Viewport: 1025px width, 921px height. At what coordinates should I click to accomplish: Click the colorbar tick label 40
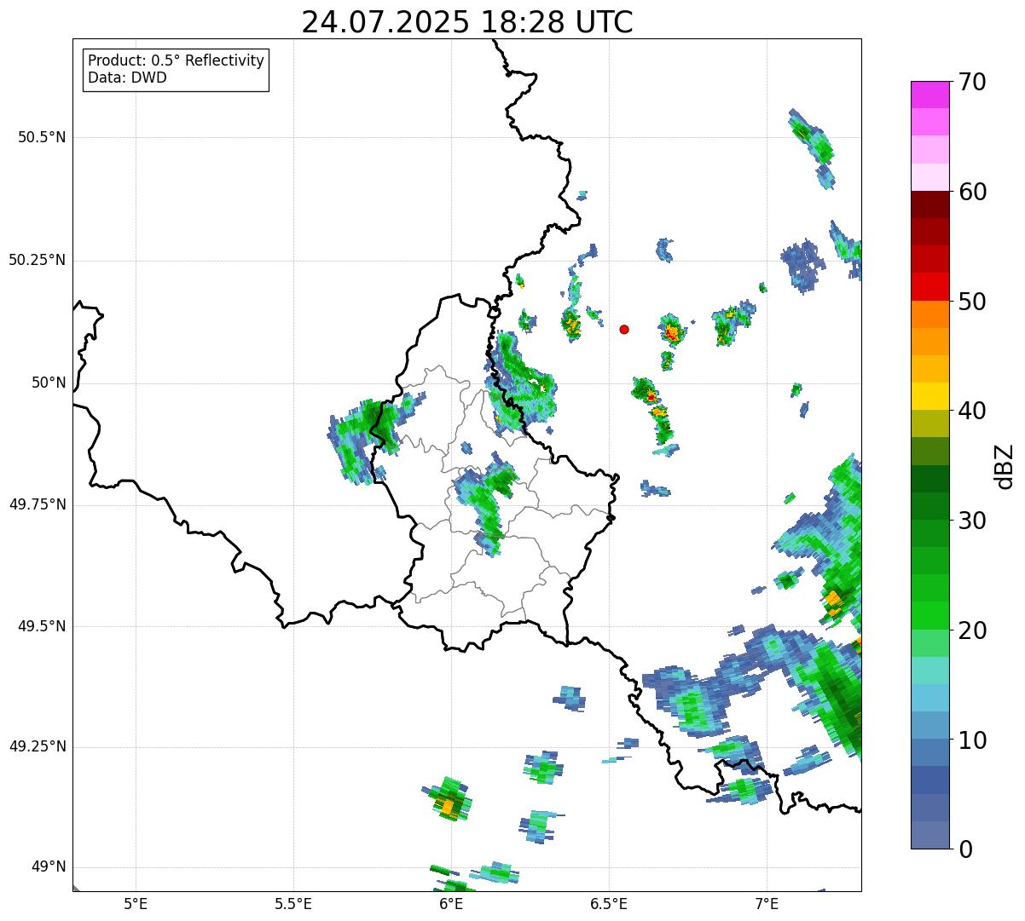[x=971, y=411]
